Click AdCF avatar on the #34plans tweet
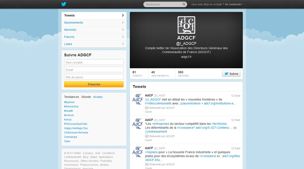The width and height of the screenshot is (304, 169). tap(138, 152)
